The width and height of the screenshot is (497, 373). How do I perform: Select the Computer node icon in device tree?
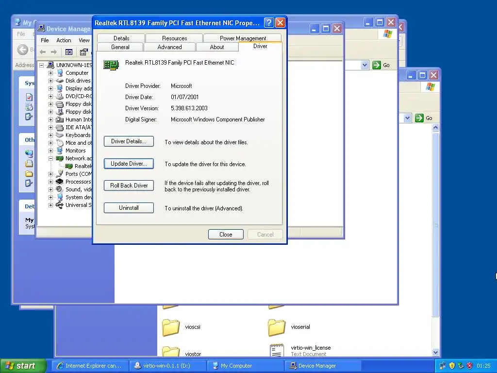click(60, 73)
